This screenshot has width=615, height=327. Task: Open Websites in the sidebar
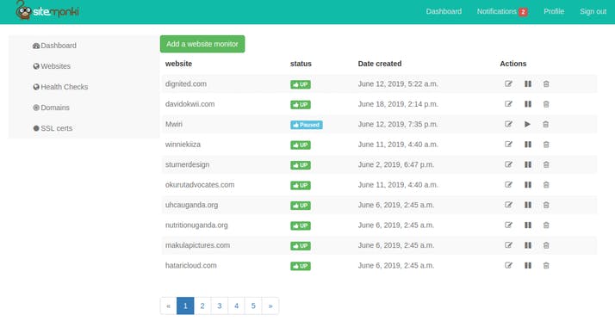point(52,66)
